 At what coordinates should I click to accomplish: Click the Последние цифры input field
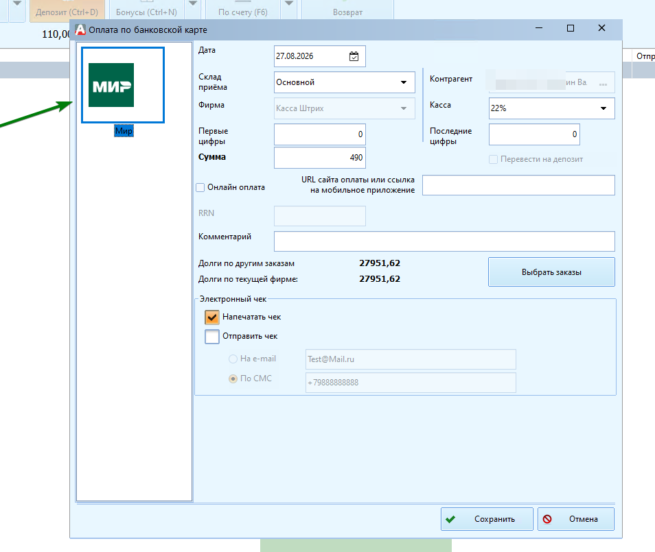tap(534, 134)
